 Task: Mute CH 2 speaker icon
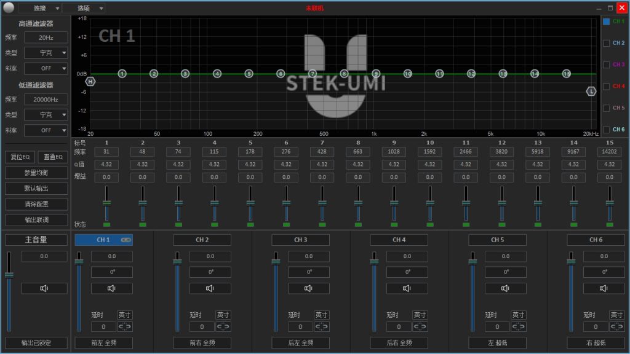210,288
